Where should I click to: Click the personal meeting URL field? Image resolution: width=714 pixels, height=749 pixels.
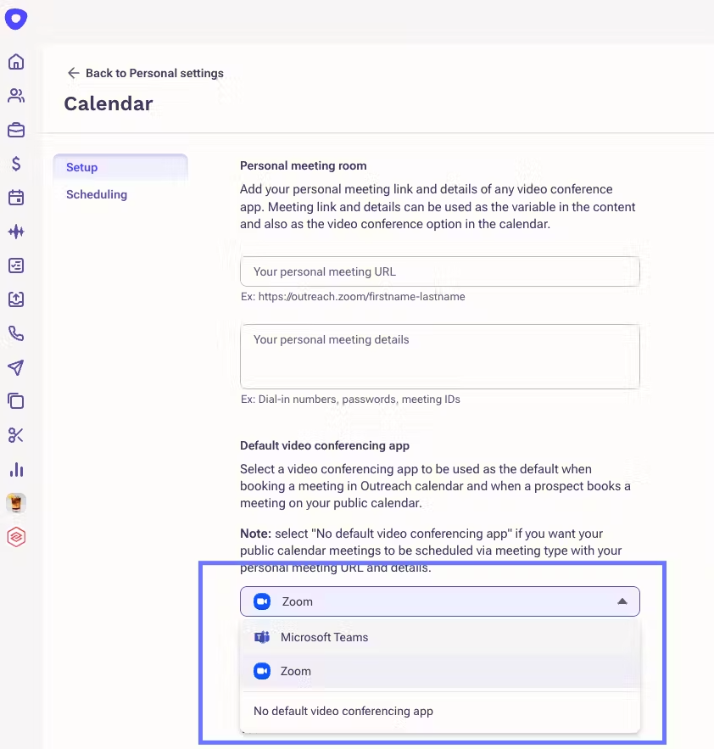point(439,271)
